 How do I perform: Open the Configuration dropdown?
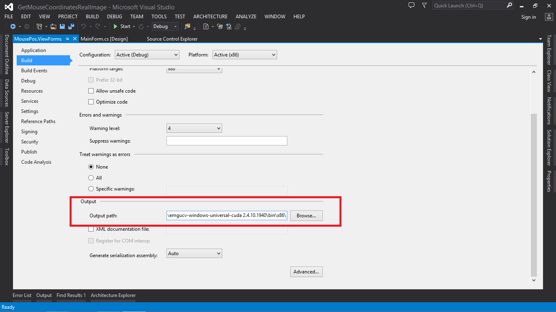(x=147, y=55)
